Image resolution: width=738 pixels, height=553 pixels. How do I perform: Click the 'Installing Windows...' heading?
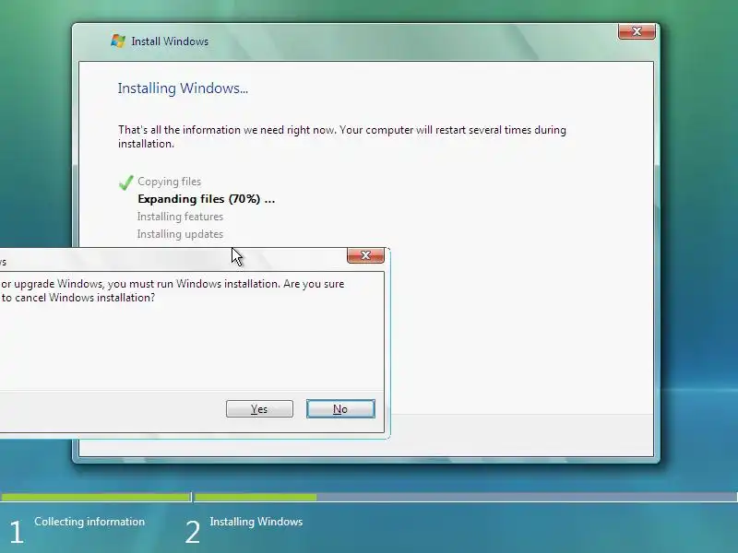click(x=183, y=88)
